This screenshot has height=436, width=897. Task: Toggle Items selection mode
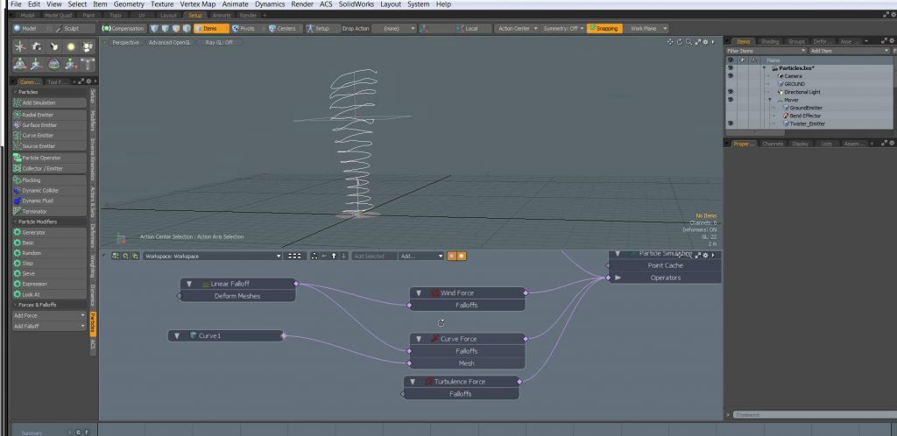[x=211, y=28]
